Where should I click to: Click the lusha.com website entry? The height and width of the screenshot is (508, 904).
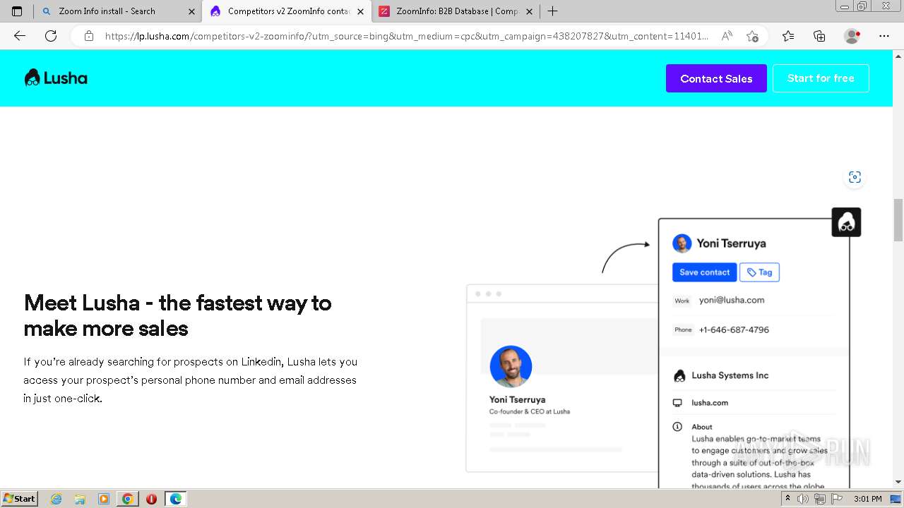[710, 403]
